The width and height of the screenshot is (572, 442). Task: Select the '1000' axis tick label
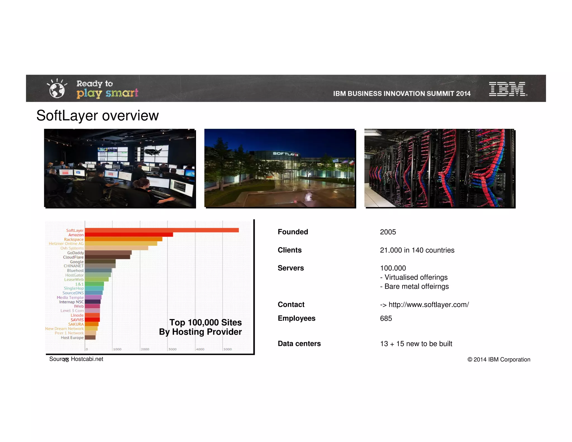pos(117,349)
